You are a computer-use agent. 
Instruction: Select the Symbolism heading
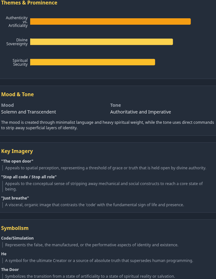tap(15, 228)
